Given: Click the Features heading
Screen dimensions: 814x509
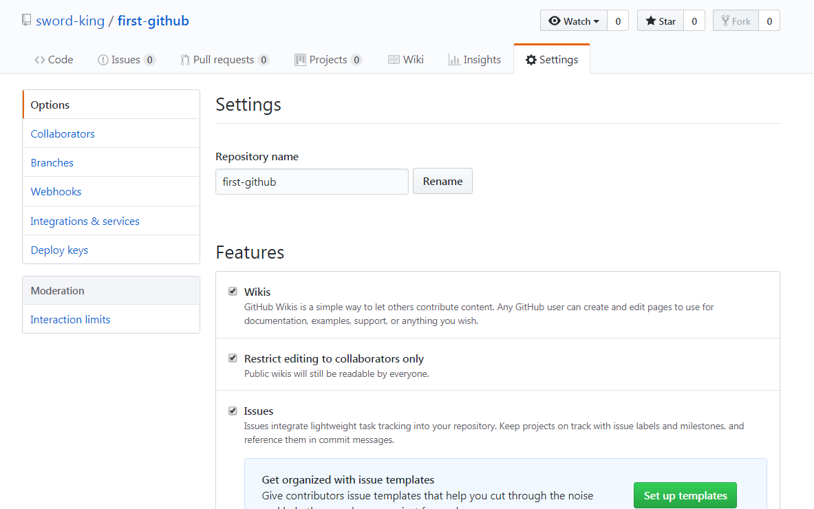Looking at the screenshot, I should (x=250, y=252).
